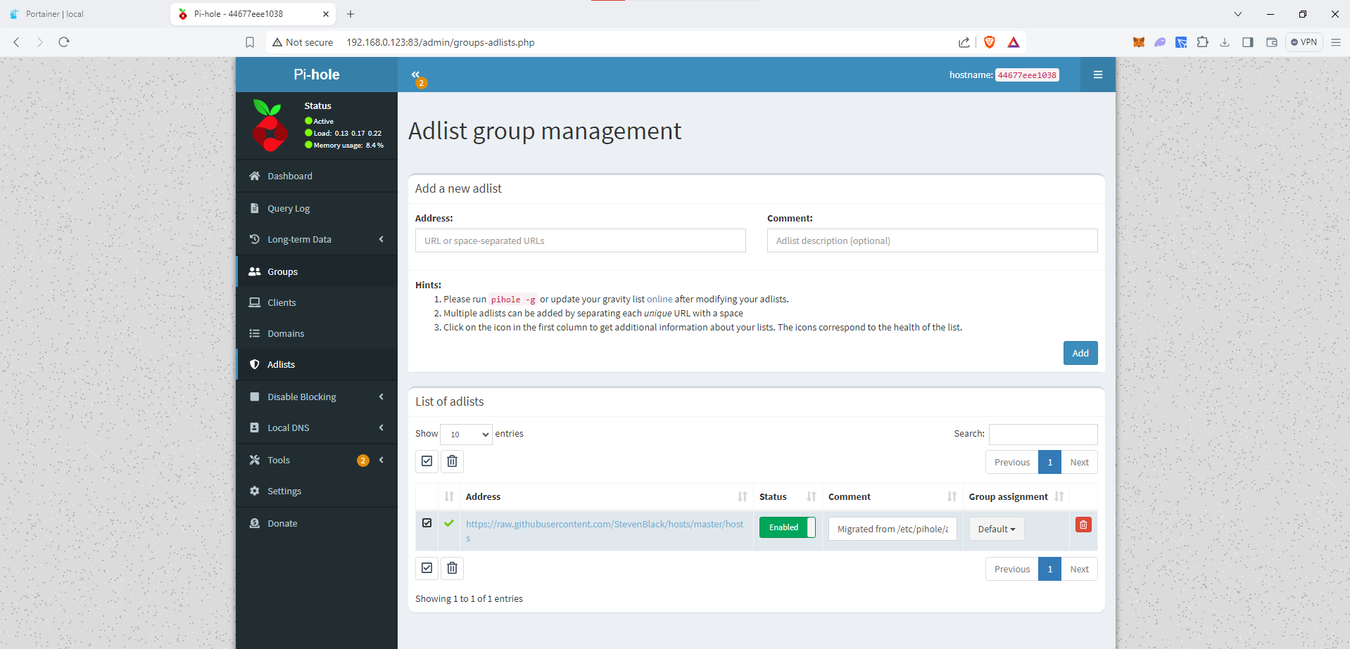Open the Show entries count dropdown
The image size is (1350, 649).
[x=466, y=434]
